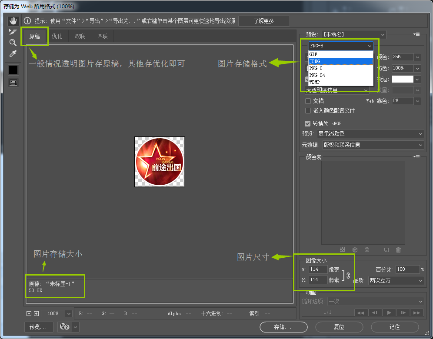The height and width of the screenshot is (339, 433).
Task: Click the zoom out minus icon
Action: [29, 314]
